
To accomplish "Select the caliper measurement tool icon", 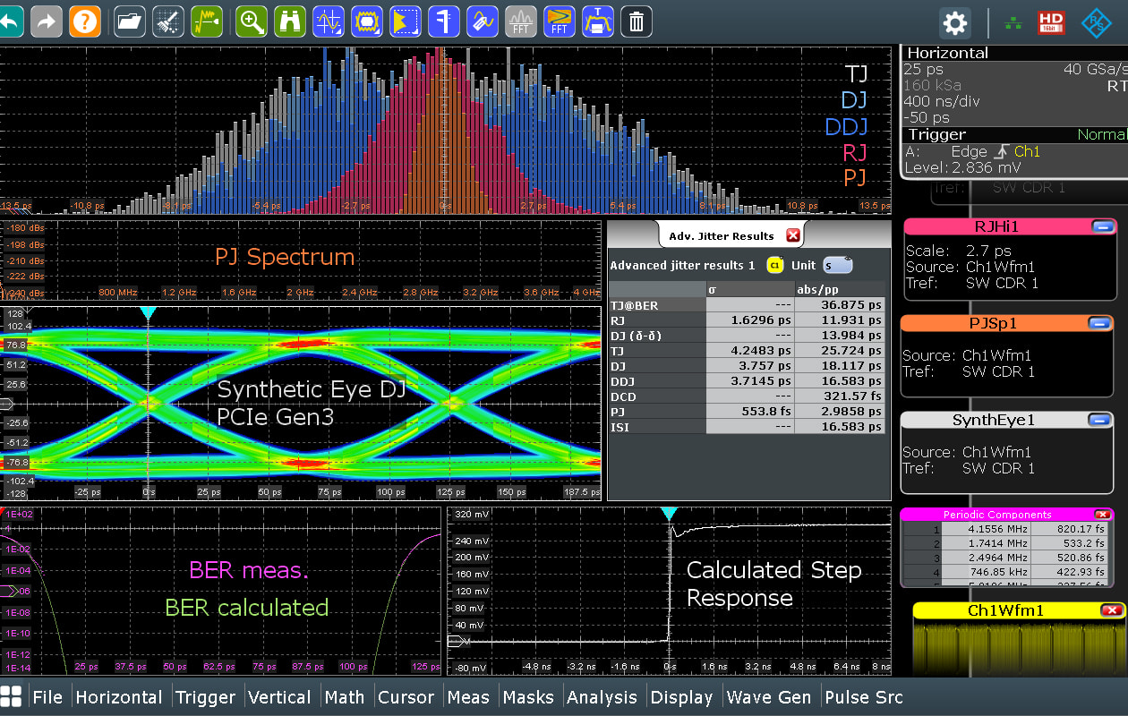I will 443,21.
